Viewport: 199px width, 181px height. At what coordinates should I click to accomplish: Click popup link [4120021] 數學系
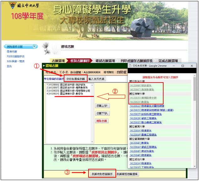coord(139,102)
